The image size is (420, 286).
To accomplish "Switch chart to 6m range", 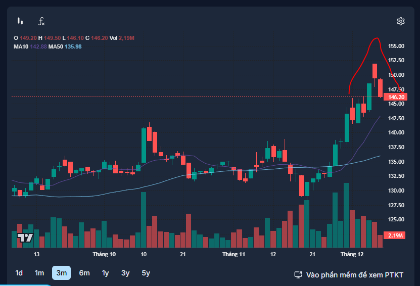I will 84,273.
